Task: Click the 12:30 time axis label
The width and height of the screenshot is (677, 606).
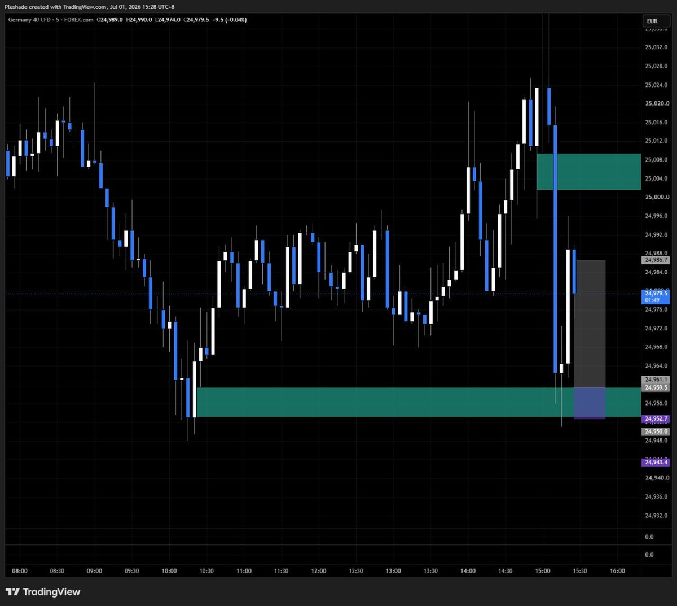Action: 356,571
